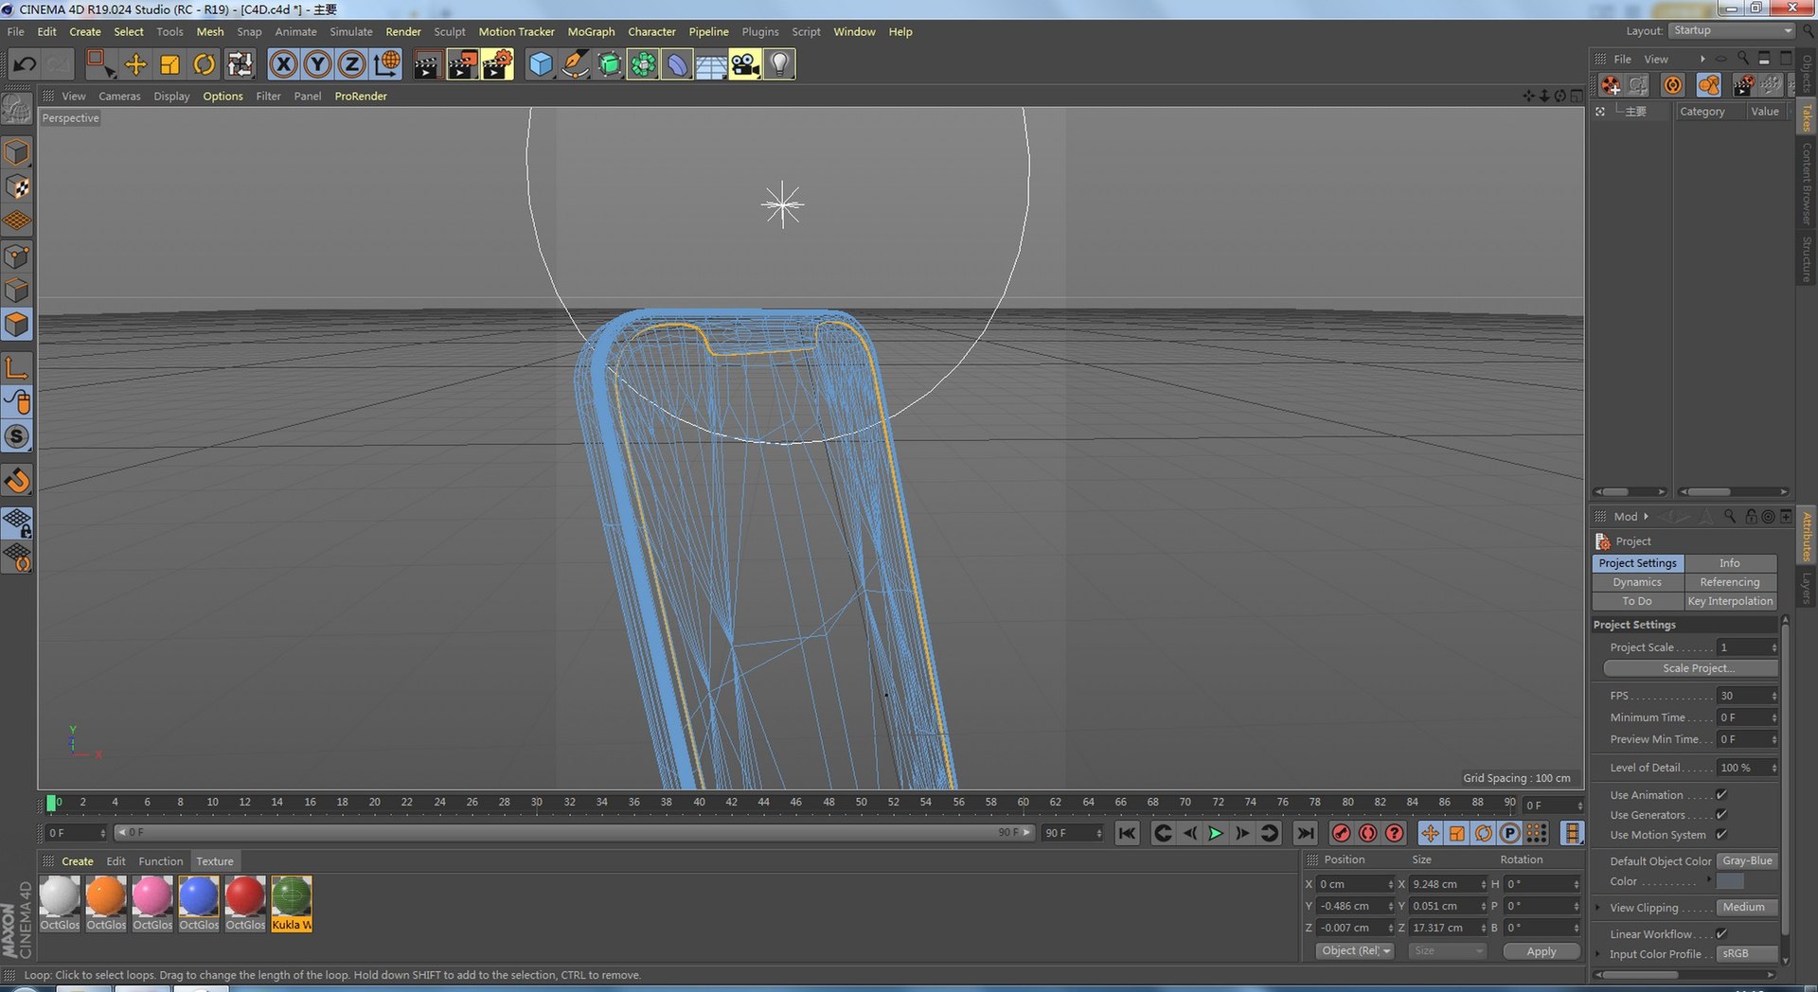1818x992 pixels.
Task: Toggle Linear Workflow checkbox
Action: pyautogui.click(x=1721, y=934)
